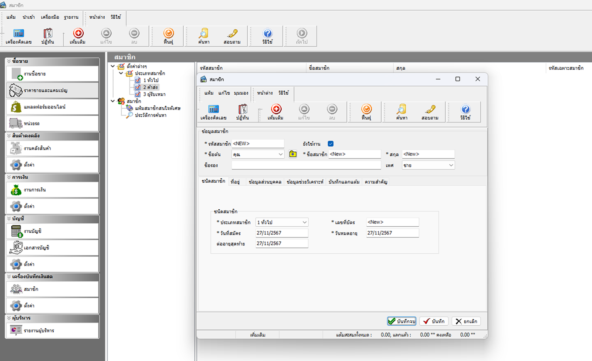Click the บันทึกจบ save and finish button
592x361 pixels.
point(401,321)
